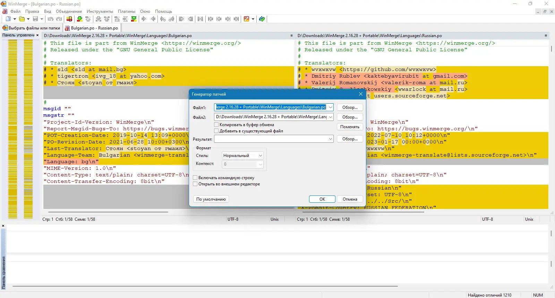
Task: Toggle 'Открыть во внешнем редакторе' checkbox
Action: [195, 184]
